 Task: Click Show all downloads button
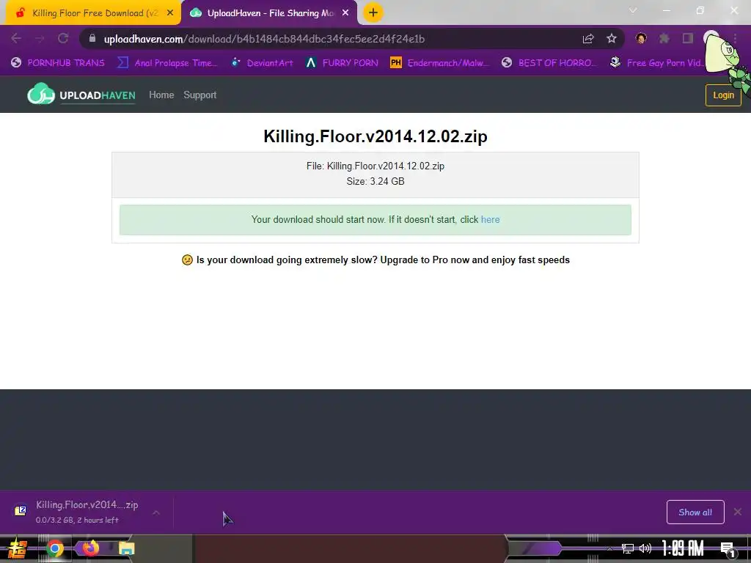click(x=695, y=512)
